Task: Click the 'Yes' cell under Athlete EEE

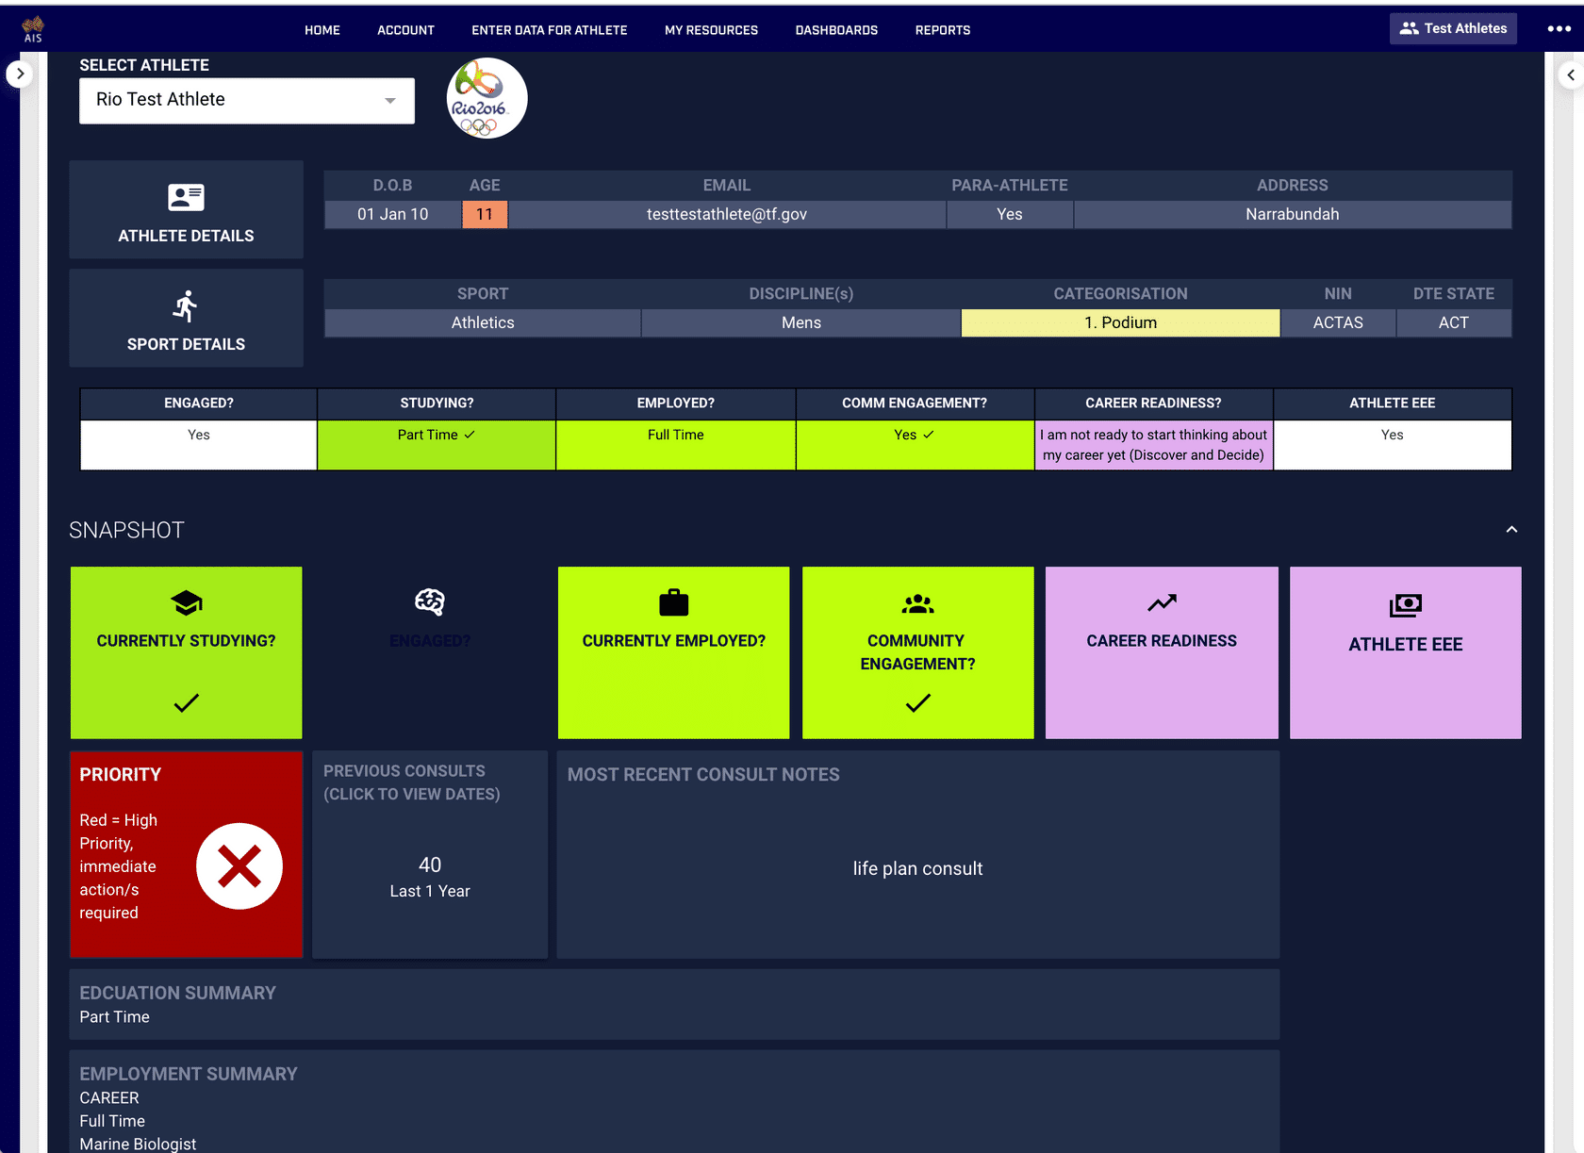Action: pos(1393,445)
